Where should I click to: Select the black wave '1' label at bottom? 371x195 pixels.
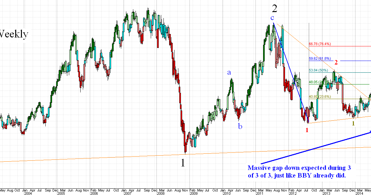pyautogui.click(x=183, y=163)
